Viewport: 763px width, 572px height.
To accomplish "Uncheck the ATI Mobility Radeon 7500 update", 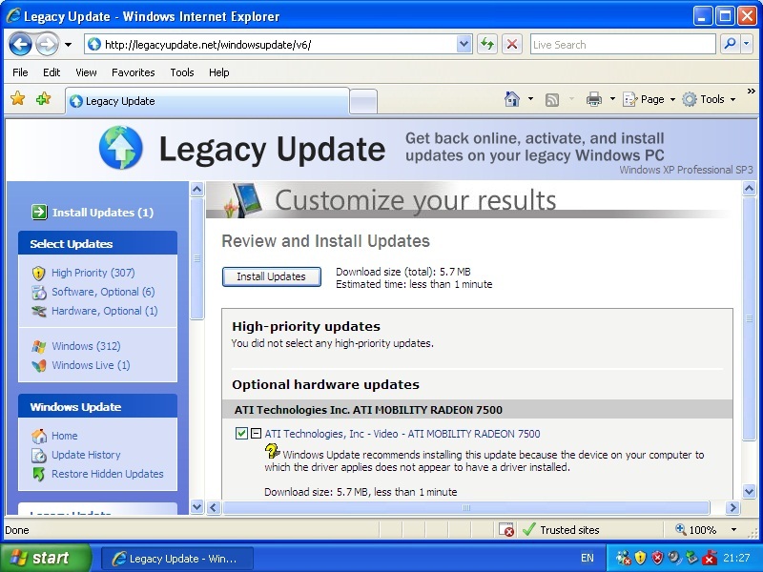I will [241, 434].
